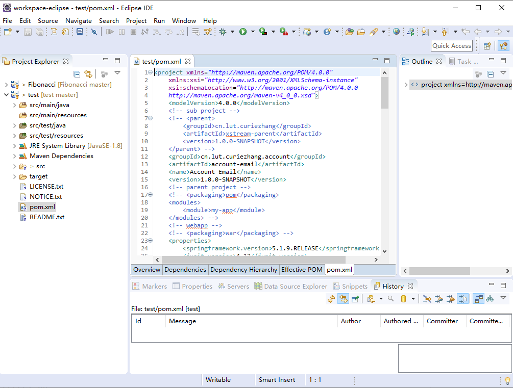Open the Window menu
The width and height of the screenshot is (513, 388).
pyautogui.click(x=184, y=20)
